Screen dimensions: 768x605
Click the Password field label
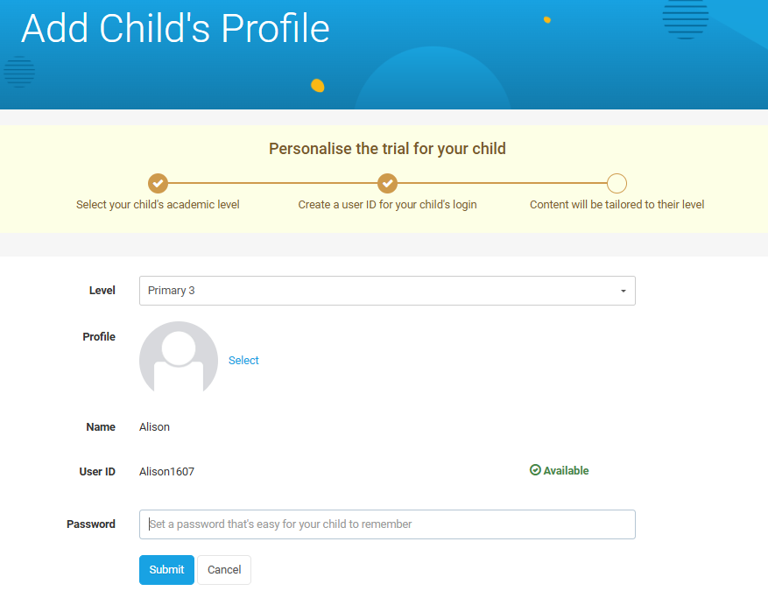coord(91,524)
